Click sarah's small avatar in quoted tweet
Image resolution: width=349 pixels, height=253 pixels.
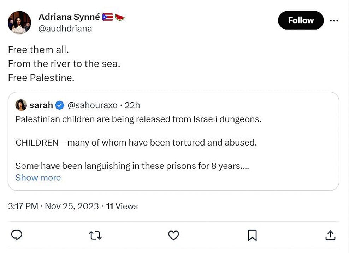click(x=21, y=105)
